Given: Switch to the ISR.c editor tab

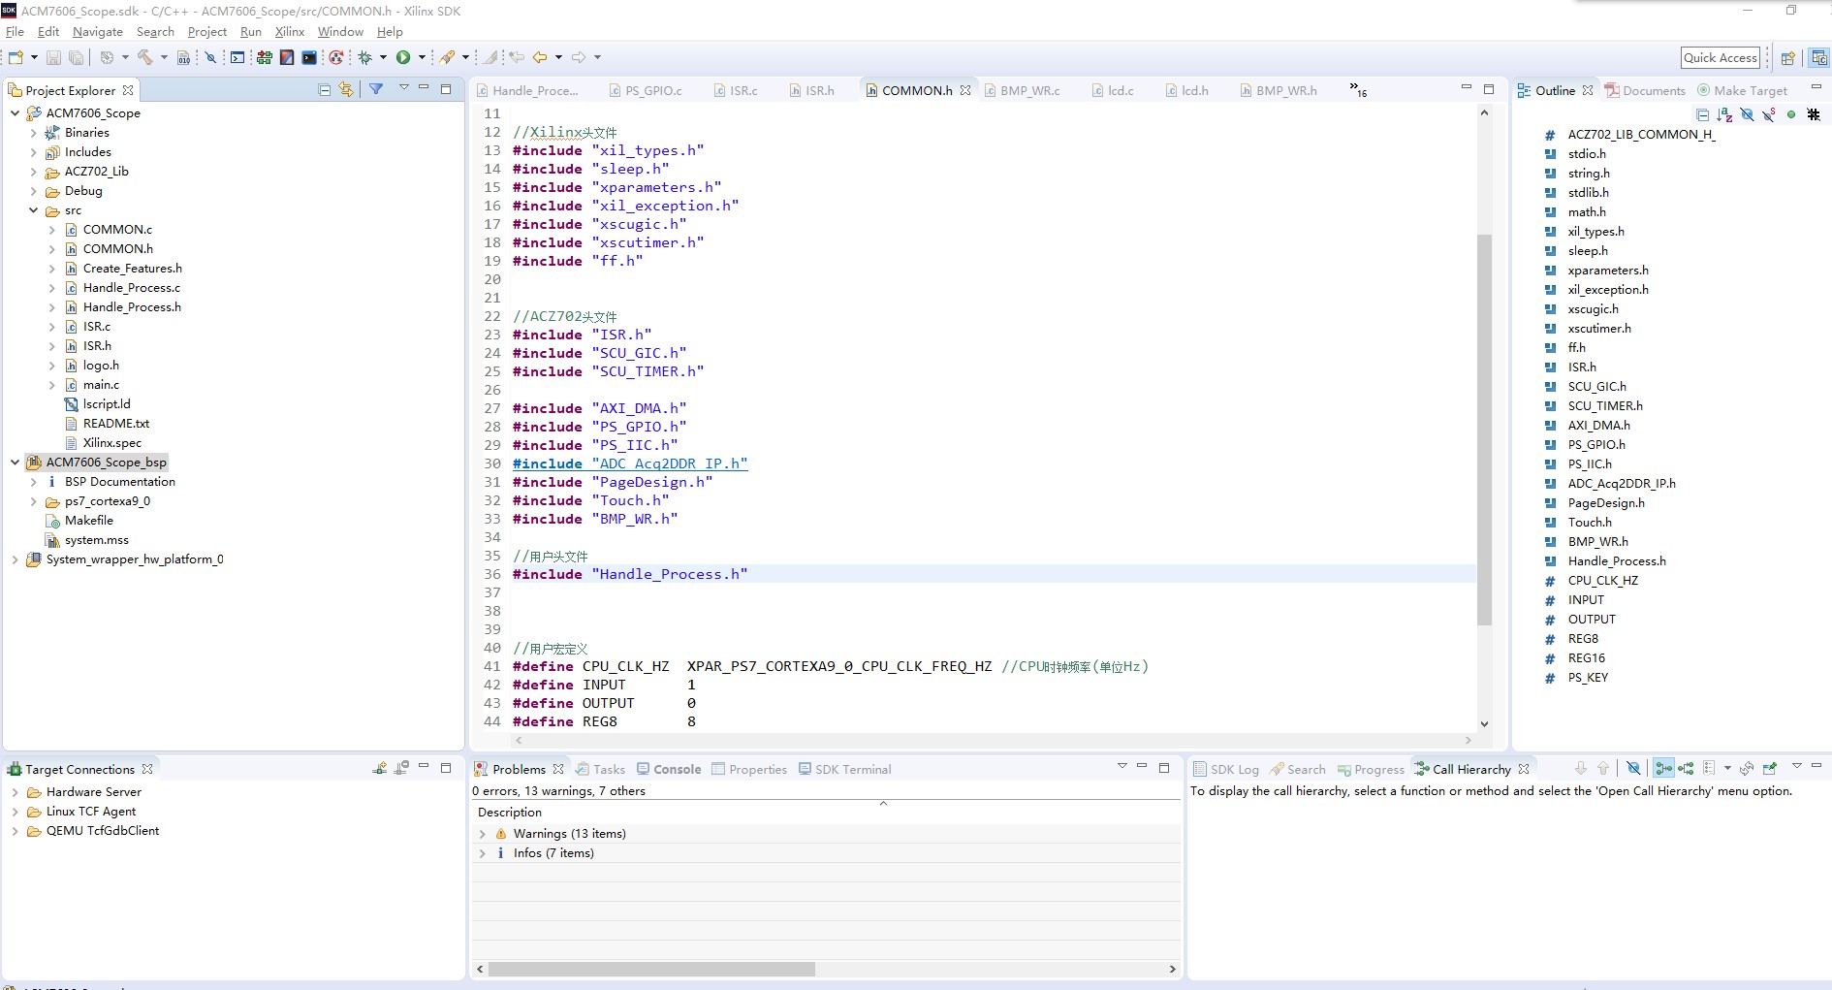Looking at the screenshot, I should tap(736, 90).
